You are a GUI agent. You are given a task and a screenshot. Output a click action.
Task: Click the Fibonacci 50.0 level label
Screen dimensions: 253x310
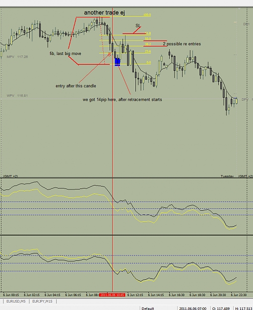point(148,39)
